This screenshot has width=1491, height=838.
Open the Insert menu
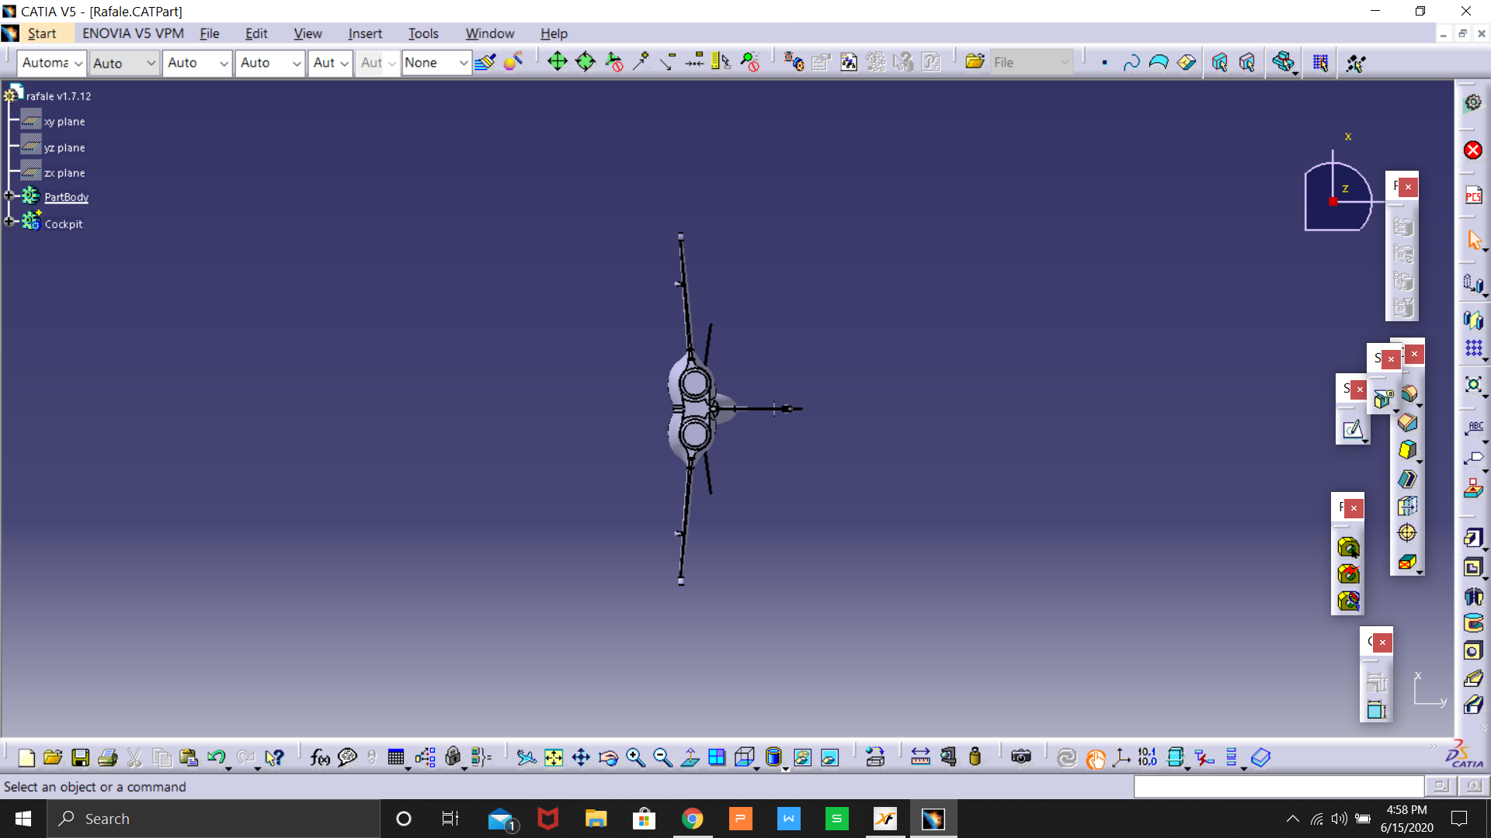click(x=365, y=33)
